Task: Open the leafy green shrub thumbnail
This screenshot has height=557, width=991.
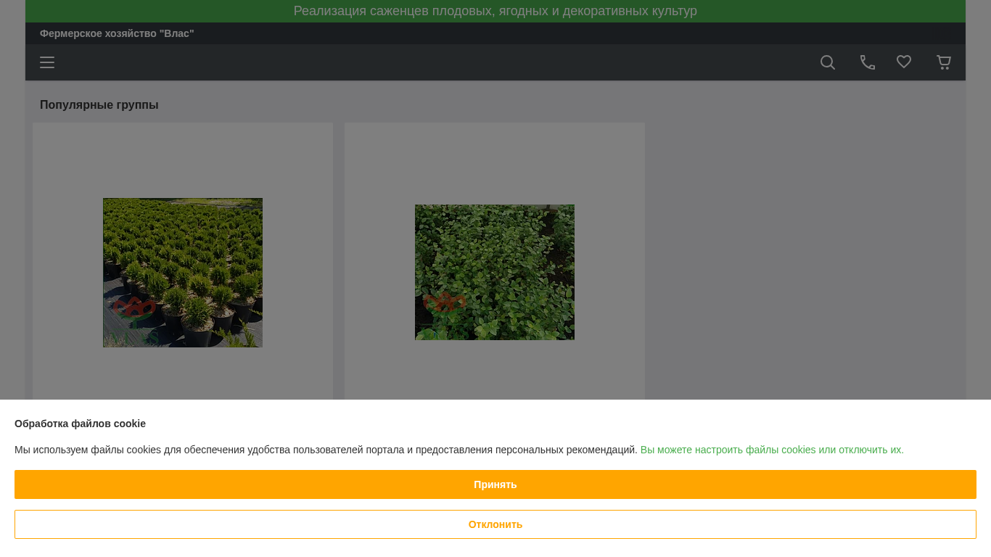Action: (495, 272)
